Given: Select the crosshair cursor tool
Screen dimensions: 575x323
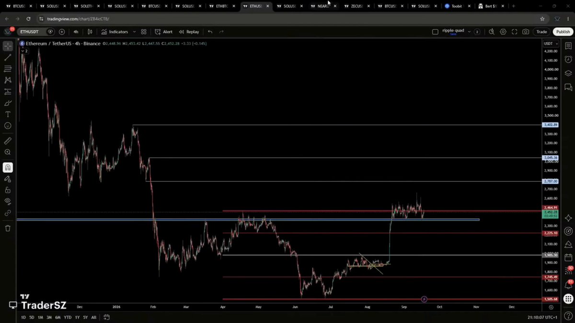Looking at the screenshot, I should click(8, 46).
